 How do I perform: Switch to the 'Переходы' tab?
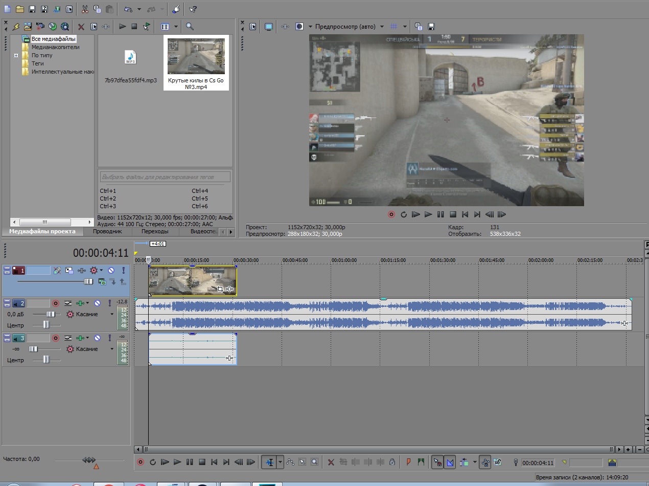(155, 231)
